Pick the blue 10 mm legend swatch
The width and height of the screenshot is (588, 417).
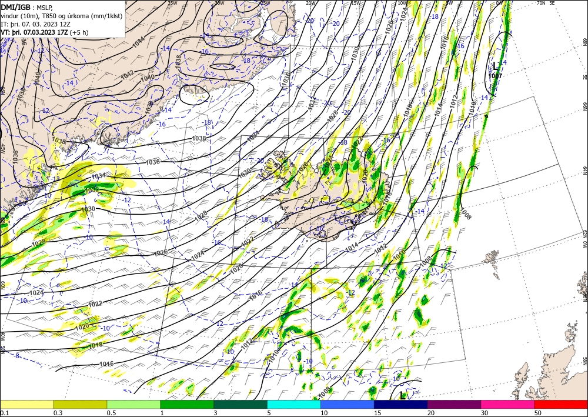(x=348, y=404)
